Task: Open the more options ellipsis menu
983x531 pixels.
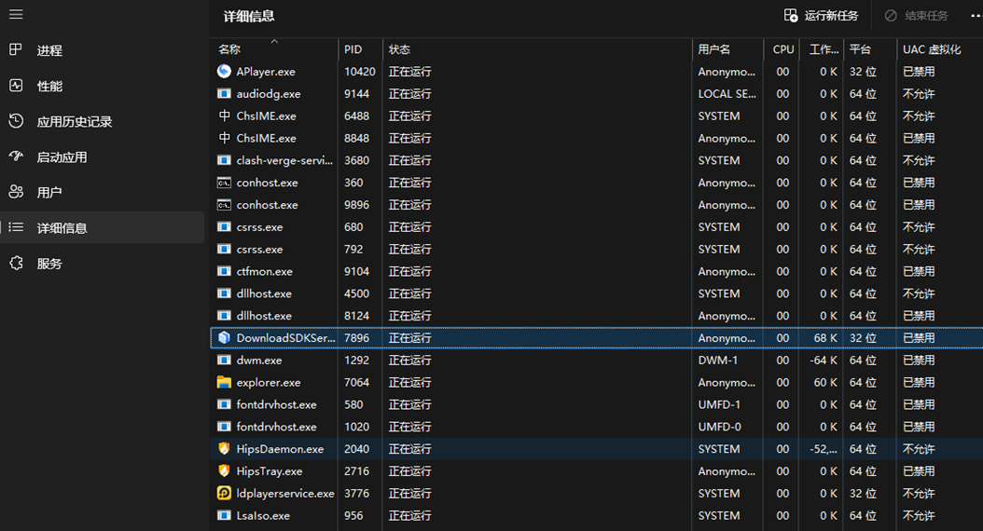Action: (976, 16)
